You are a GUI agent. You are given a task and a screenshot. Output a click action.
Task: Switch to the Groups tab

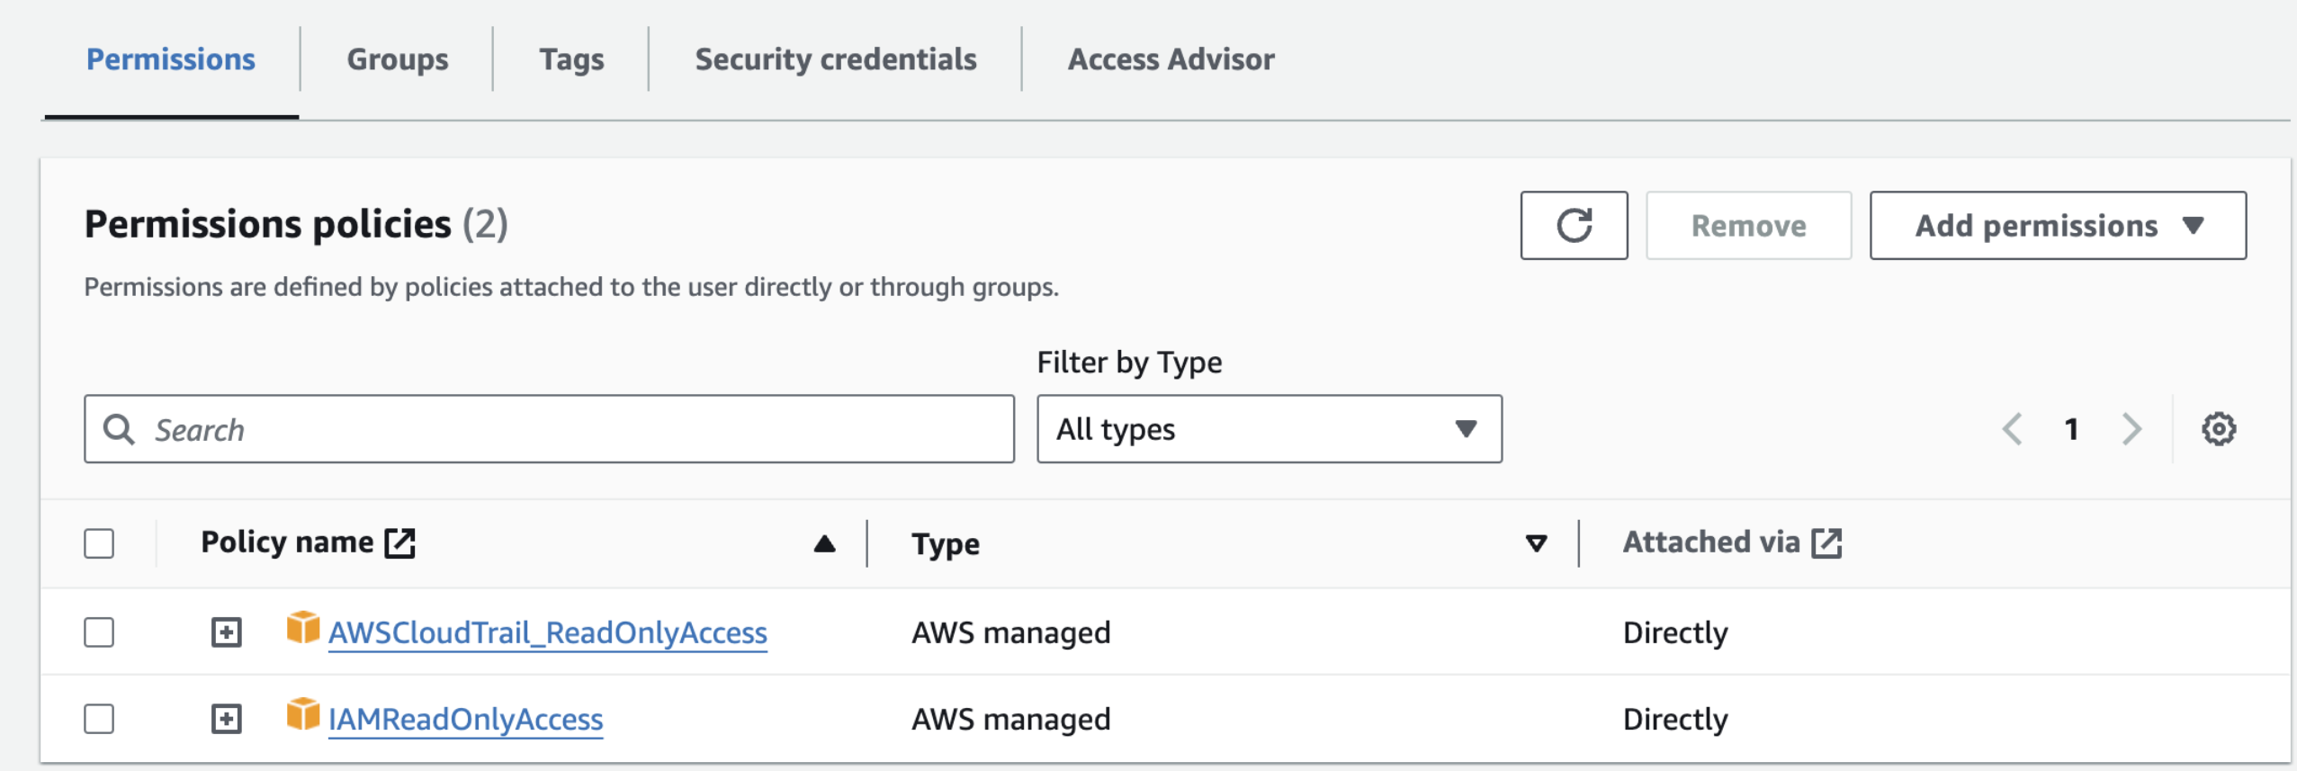398,59
